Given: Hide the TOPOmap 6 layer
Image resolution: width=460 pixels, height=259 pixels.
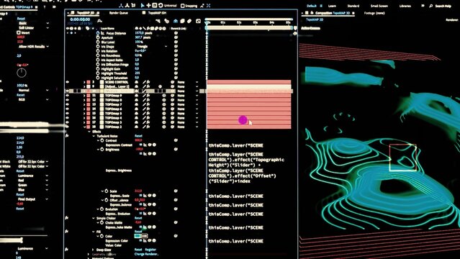Looking at the screenshot, I should pos(68,109).
